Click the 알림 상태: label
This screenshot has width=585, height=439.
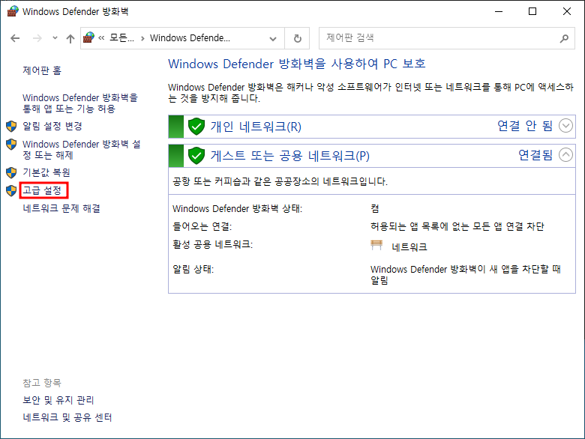click(x=193, y=269)
